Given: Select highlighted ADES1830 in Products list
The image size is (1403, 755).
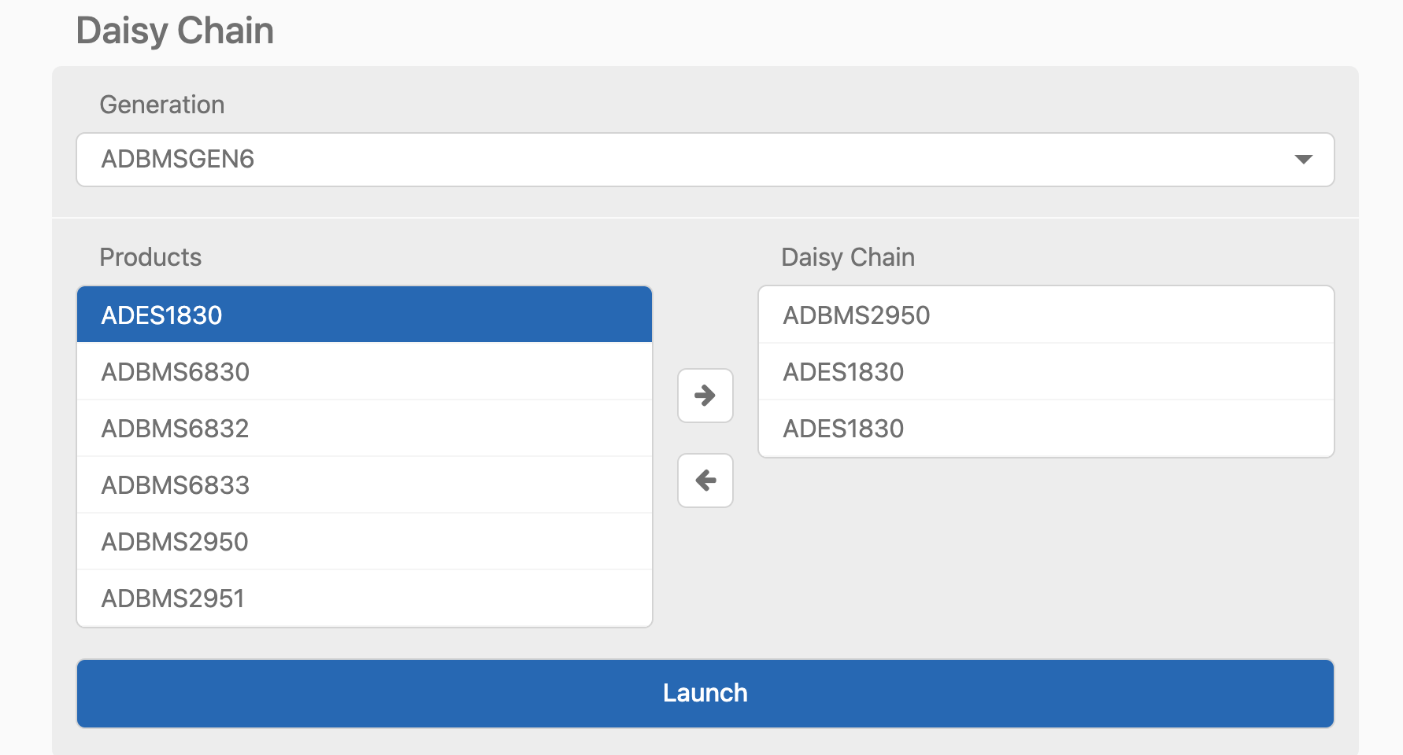Looking at the screenshot, I should (364, 315).
